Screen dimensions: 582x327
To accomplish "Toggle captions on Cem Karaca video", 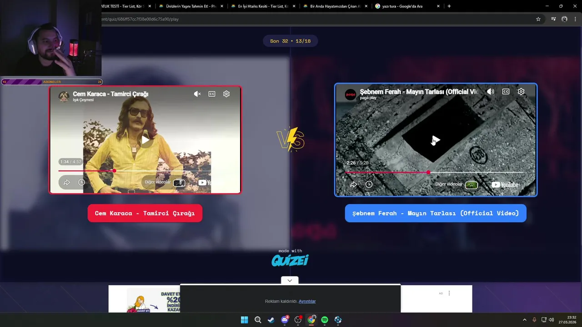I will point(212,94).
